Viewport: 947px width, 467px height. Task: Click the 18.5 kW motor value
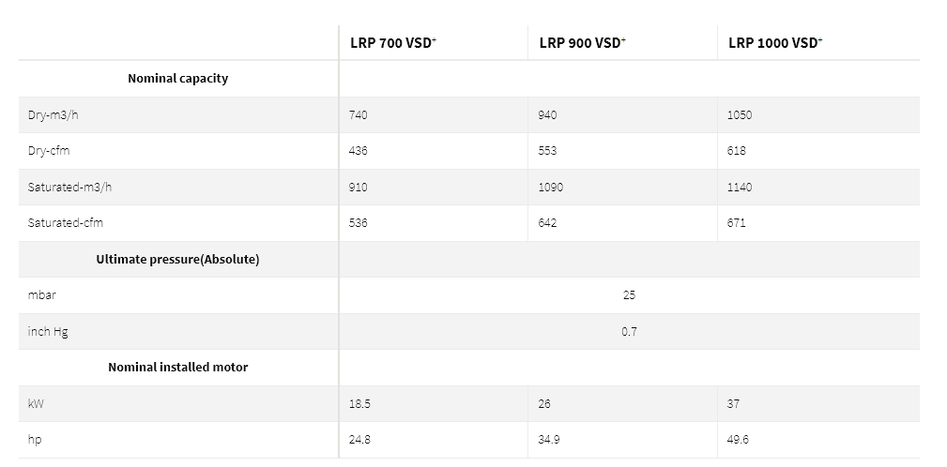click(359, 403)
